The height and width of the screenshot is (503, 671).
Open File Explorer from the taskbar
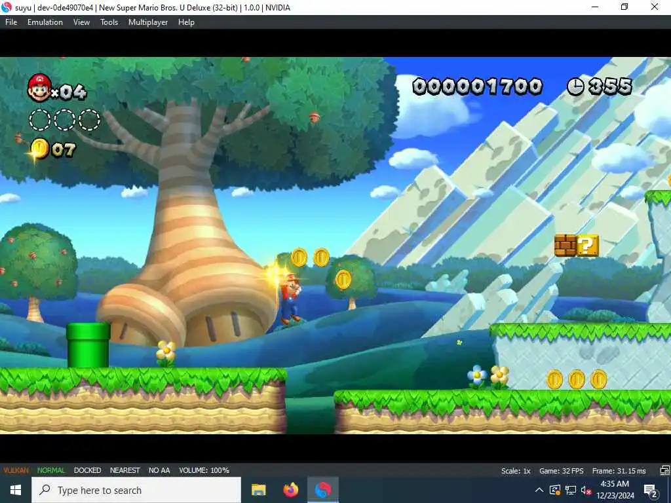[x=258, y=490]
